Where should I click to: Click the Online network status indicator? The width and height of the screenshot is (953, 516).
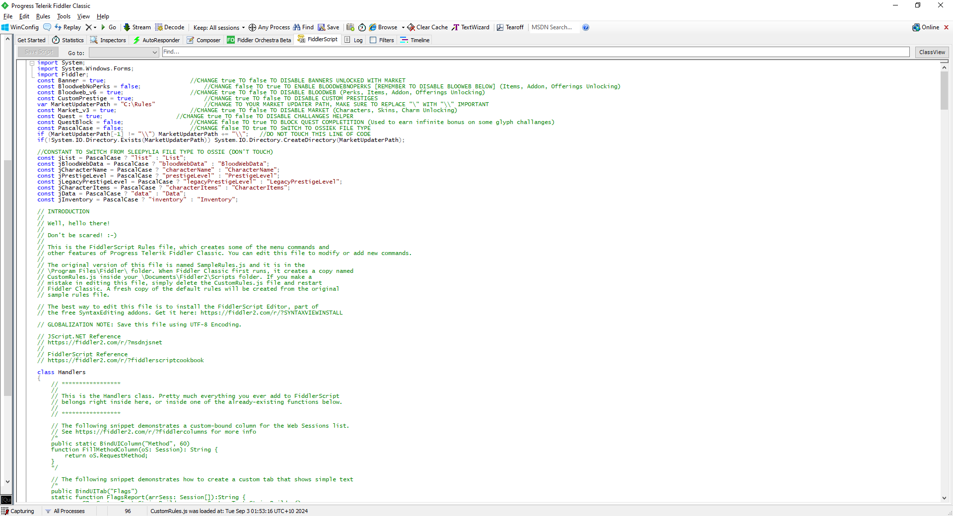[926, 27]
